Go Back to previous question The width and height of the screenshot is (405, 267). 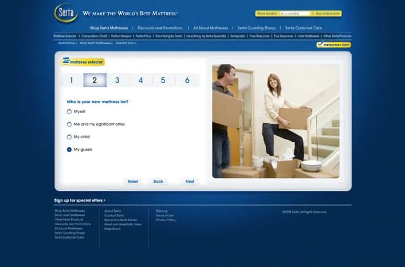pos(158,182)
